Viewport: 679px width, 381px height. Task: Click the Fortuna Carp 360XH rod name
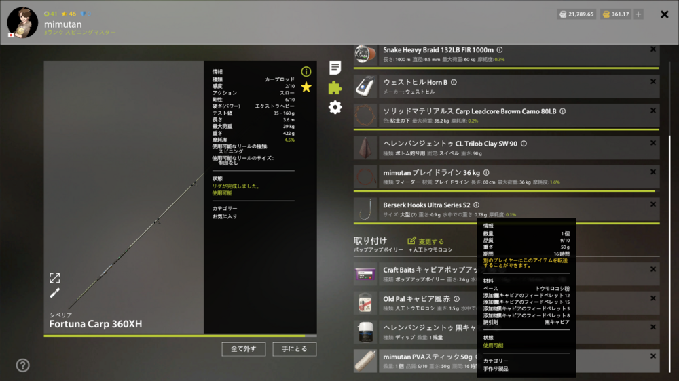click(95, 324)
